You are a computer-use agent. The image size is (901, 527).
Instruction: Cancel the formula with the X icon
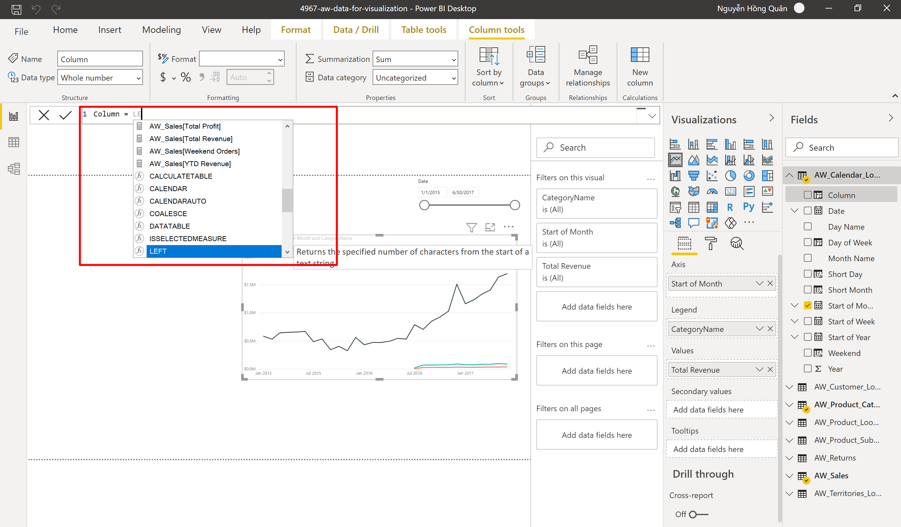tap(44, 115)
